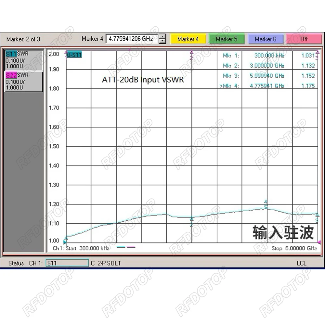Click the reference level arrow at 1.00 on left axis
The height and width of the screenshot is (325, 325).
coord(65,242)
